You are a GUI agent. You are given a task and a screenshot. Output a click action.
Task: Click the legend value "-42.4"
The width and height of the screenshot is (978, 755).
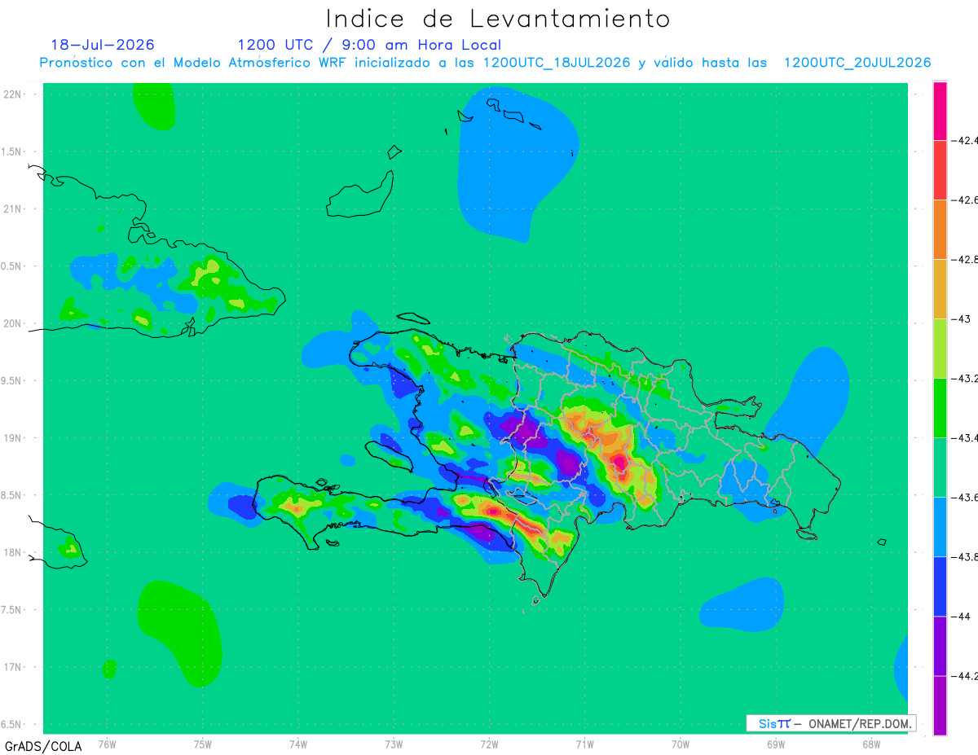coord(967,140)
